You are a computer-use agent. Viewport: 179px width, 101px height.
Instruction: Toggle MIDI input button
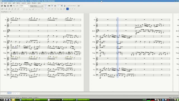click(x=45, y=6)
